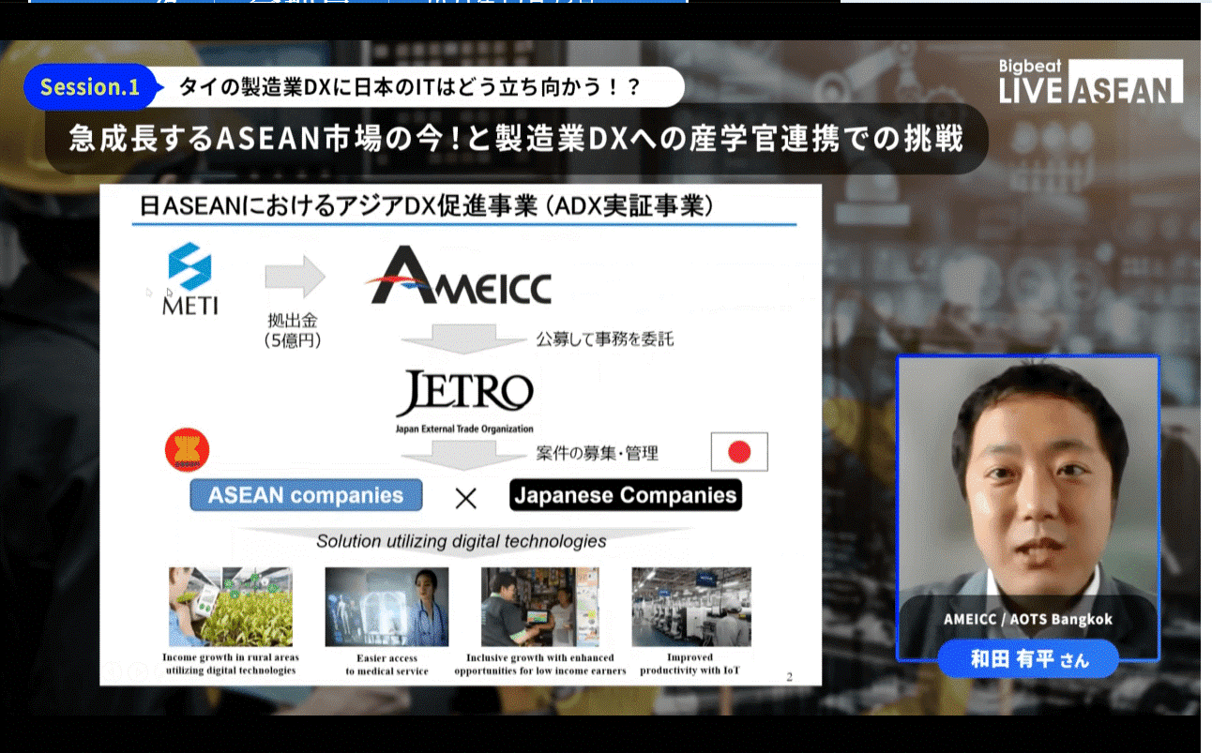This screenshot has height=753, width=1212.
Task: Click the factory IoT photo
Action: point(691,607)
